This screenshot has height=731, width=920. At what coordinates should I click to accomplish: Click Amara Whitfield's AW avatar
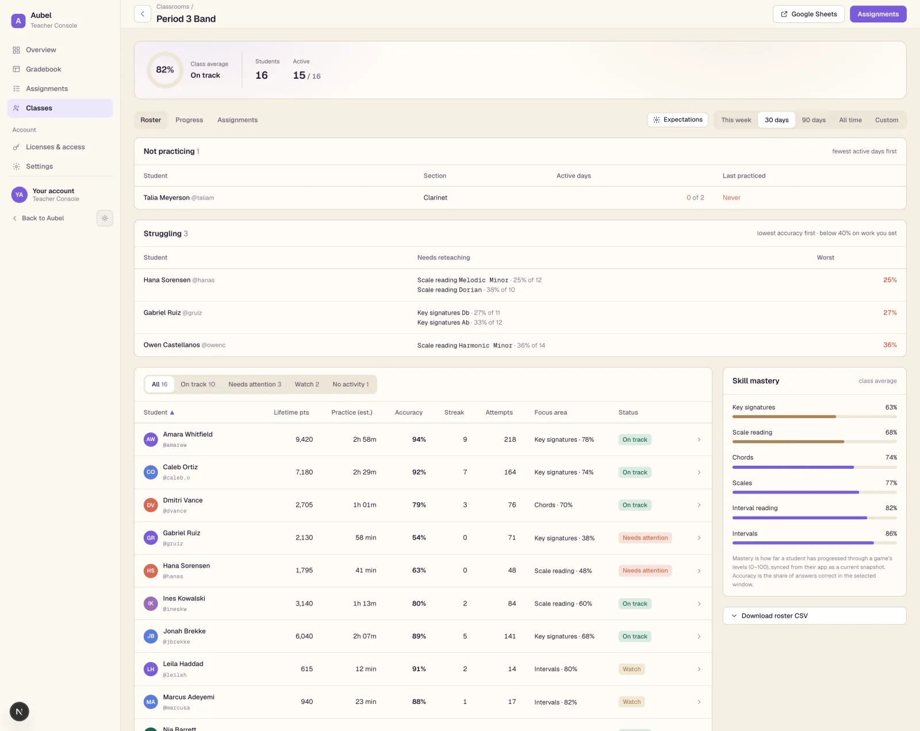pos(151,439)
